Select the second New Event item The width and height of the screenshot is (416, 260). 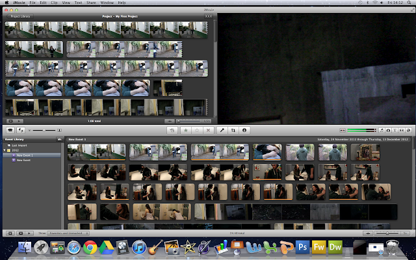pos(23,161)
